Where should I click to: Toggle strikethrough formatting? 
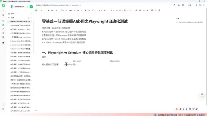[85, 10]
